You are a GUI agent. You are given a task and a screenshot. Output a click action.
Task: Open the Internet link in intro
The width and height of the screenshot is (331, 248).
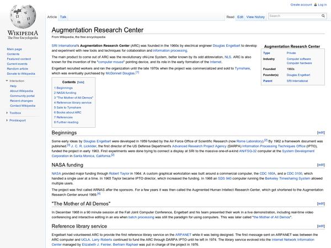tap(216, 62)
